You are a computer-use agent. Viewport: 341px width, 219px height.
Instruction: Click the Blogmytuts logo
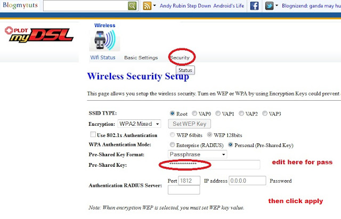[20, 5]
